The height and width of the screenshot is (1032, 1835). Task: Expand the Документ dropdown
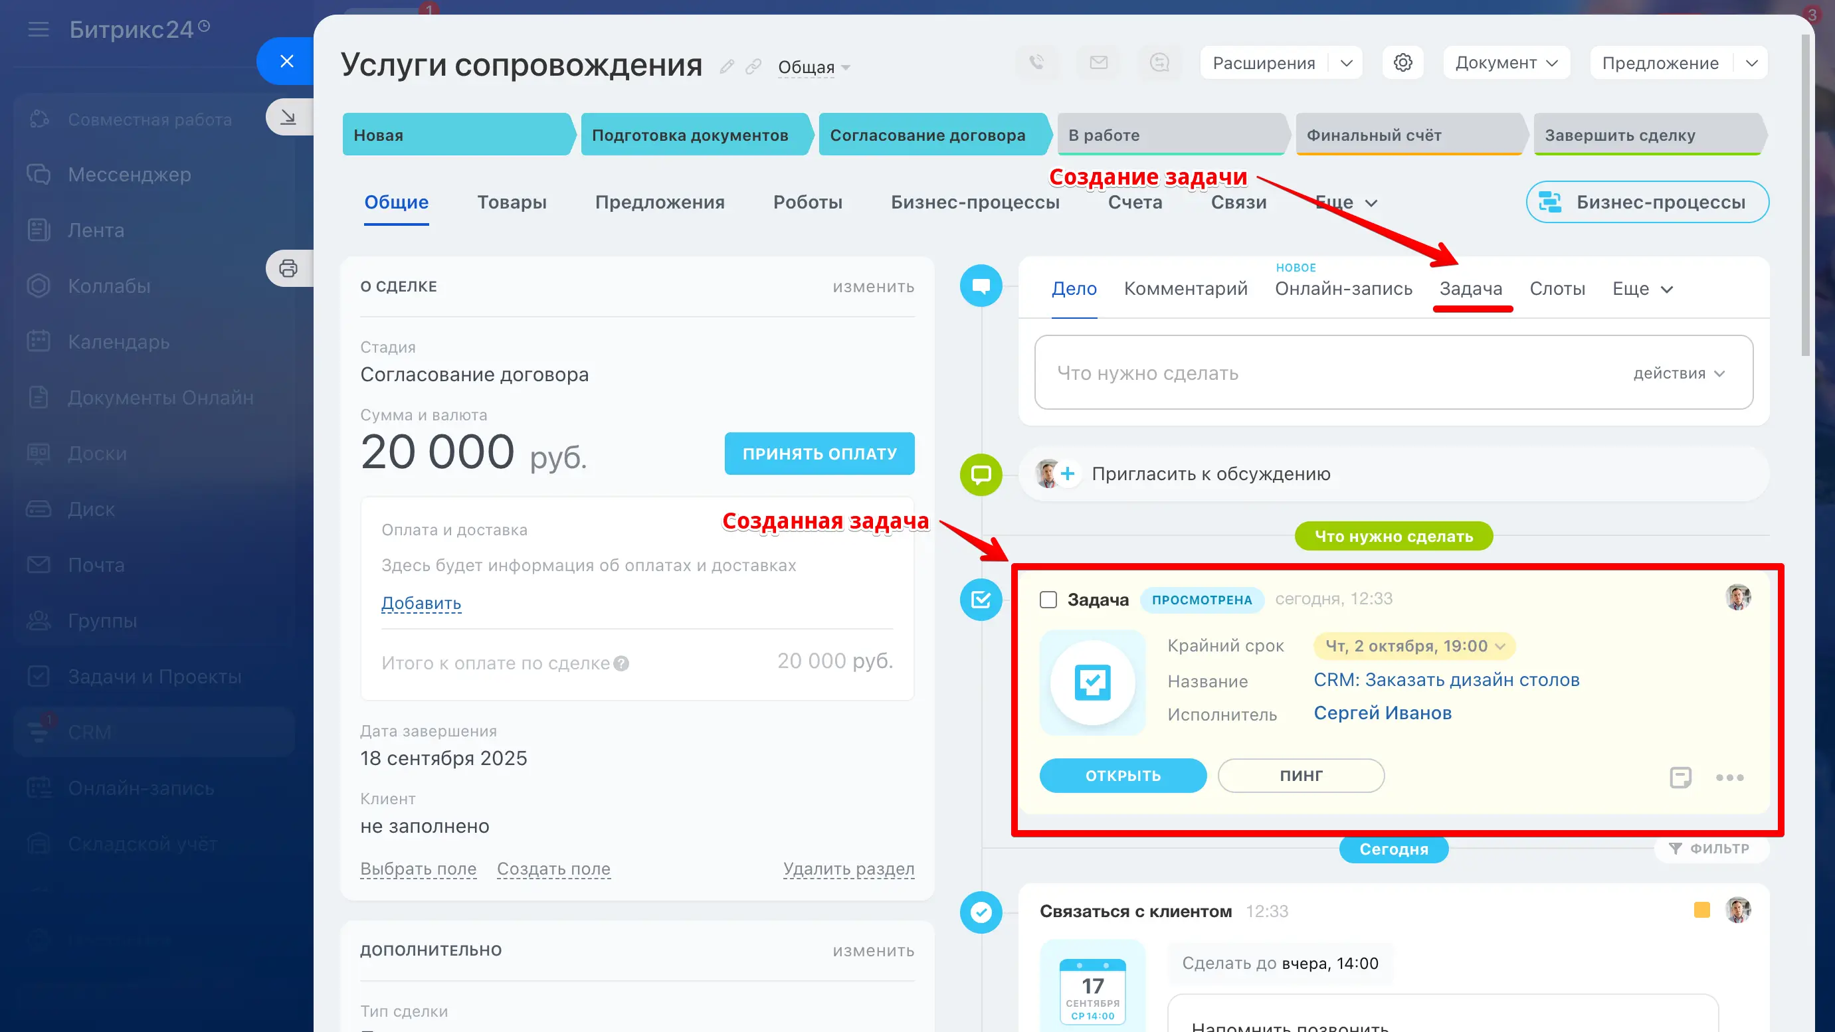tap(1507, 62)
